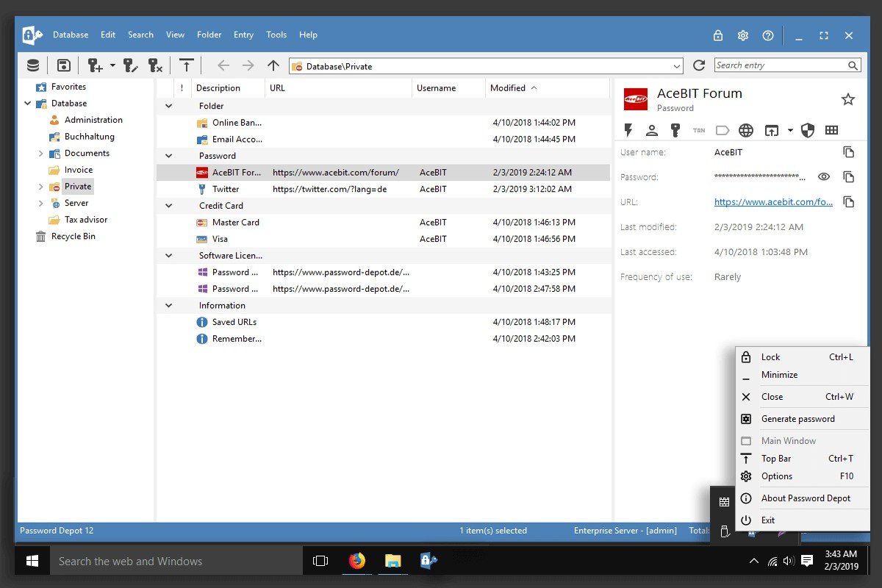Click Search the web and Windows box
The height and width of the screenshot is (588, 882).
pos(176,561)
